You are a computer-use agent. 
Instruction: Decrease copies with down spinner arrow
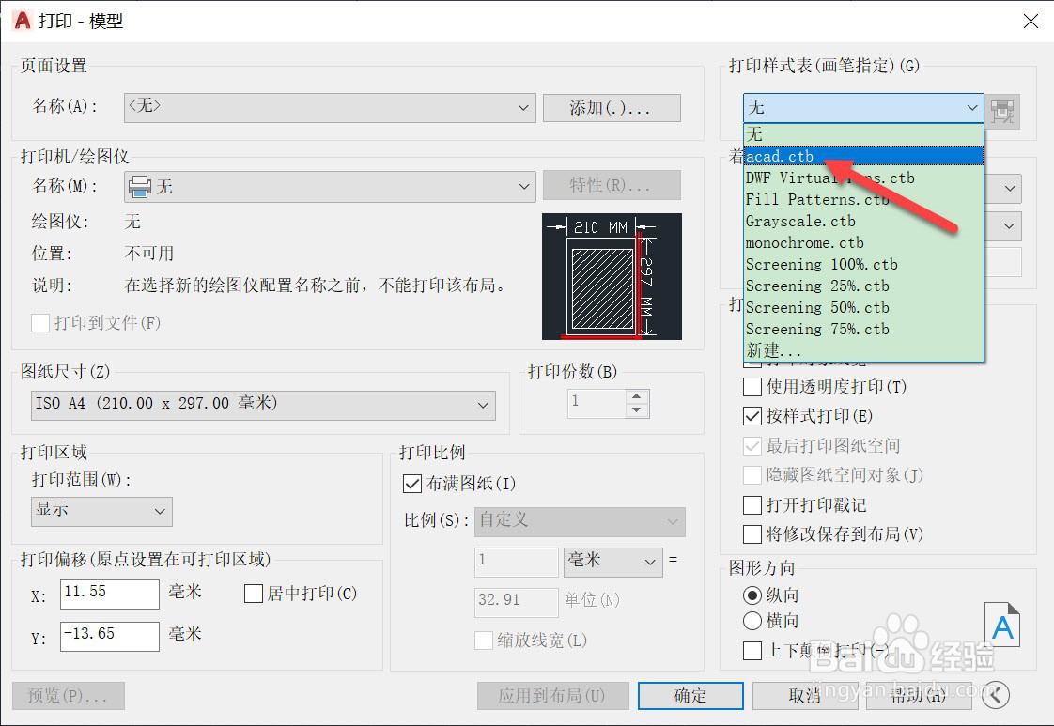pyautogui.click(x=637, y=410)
